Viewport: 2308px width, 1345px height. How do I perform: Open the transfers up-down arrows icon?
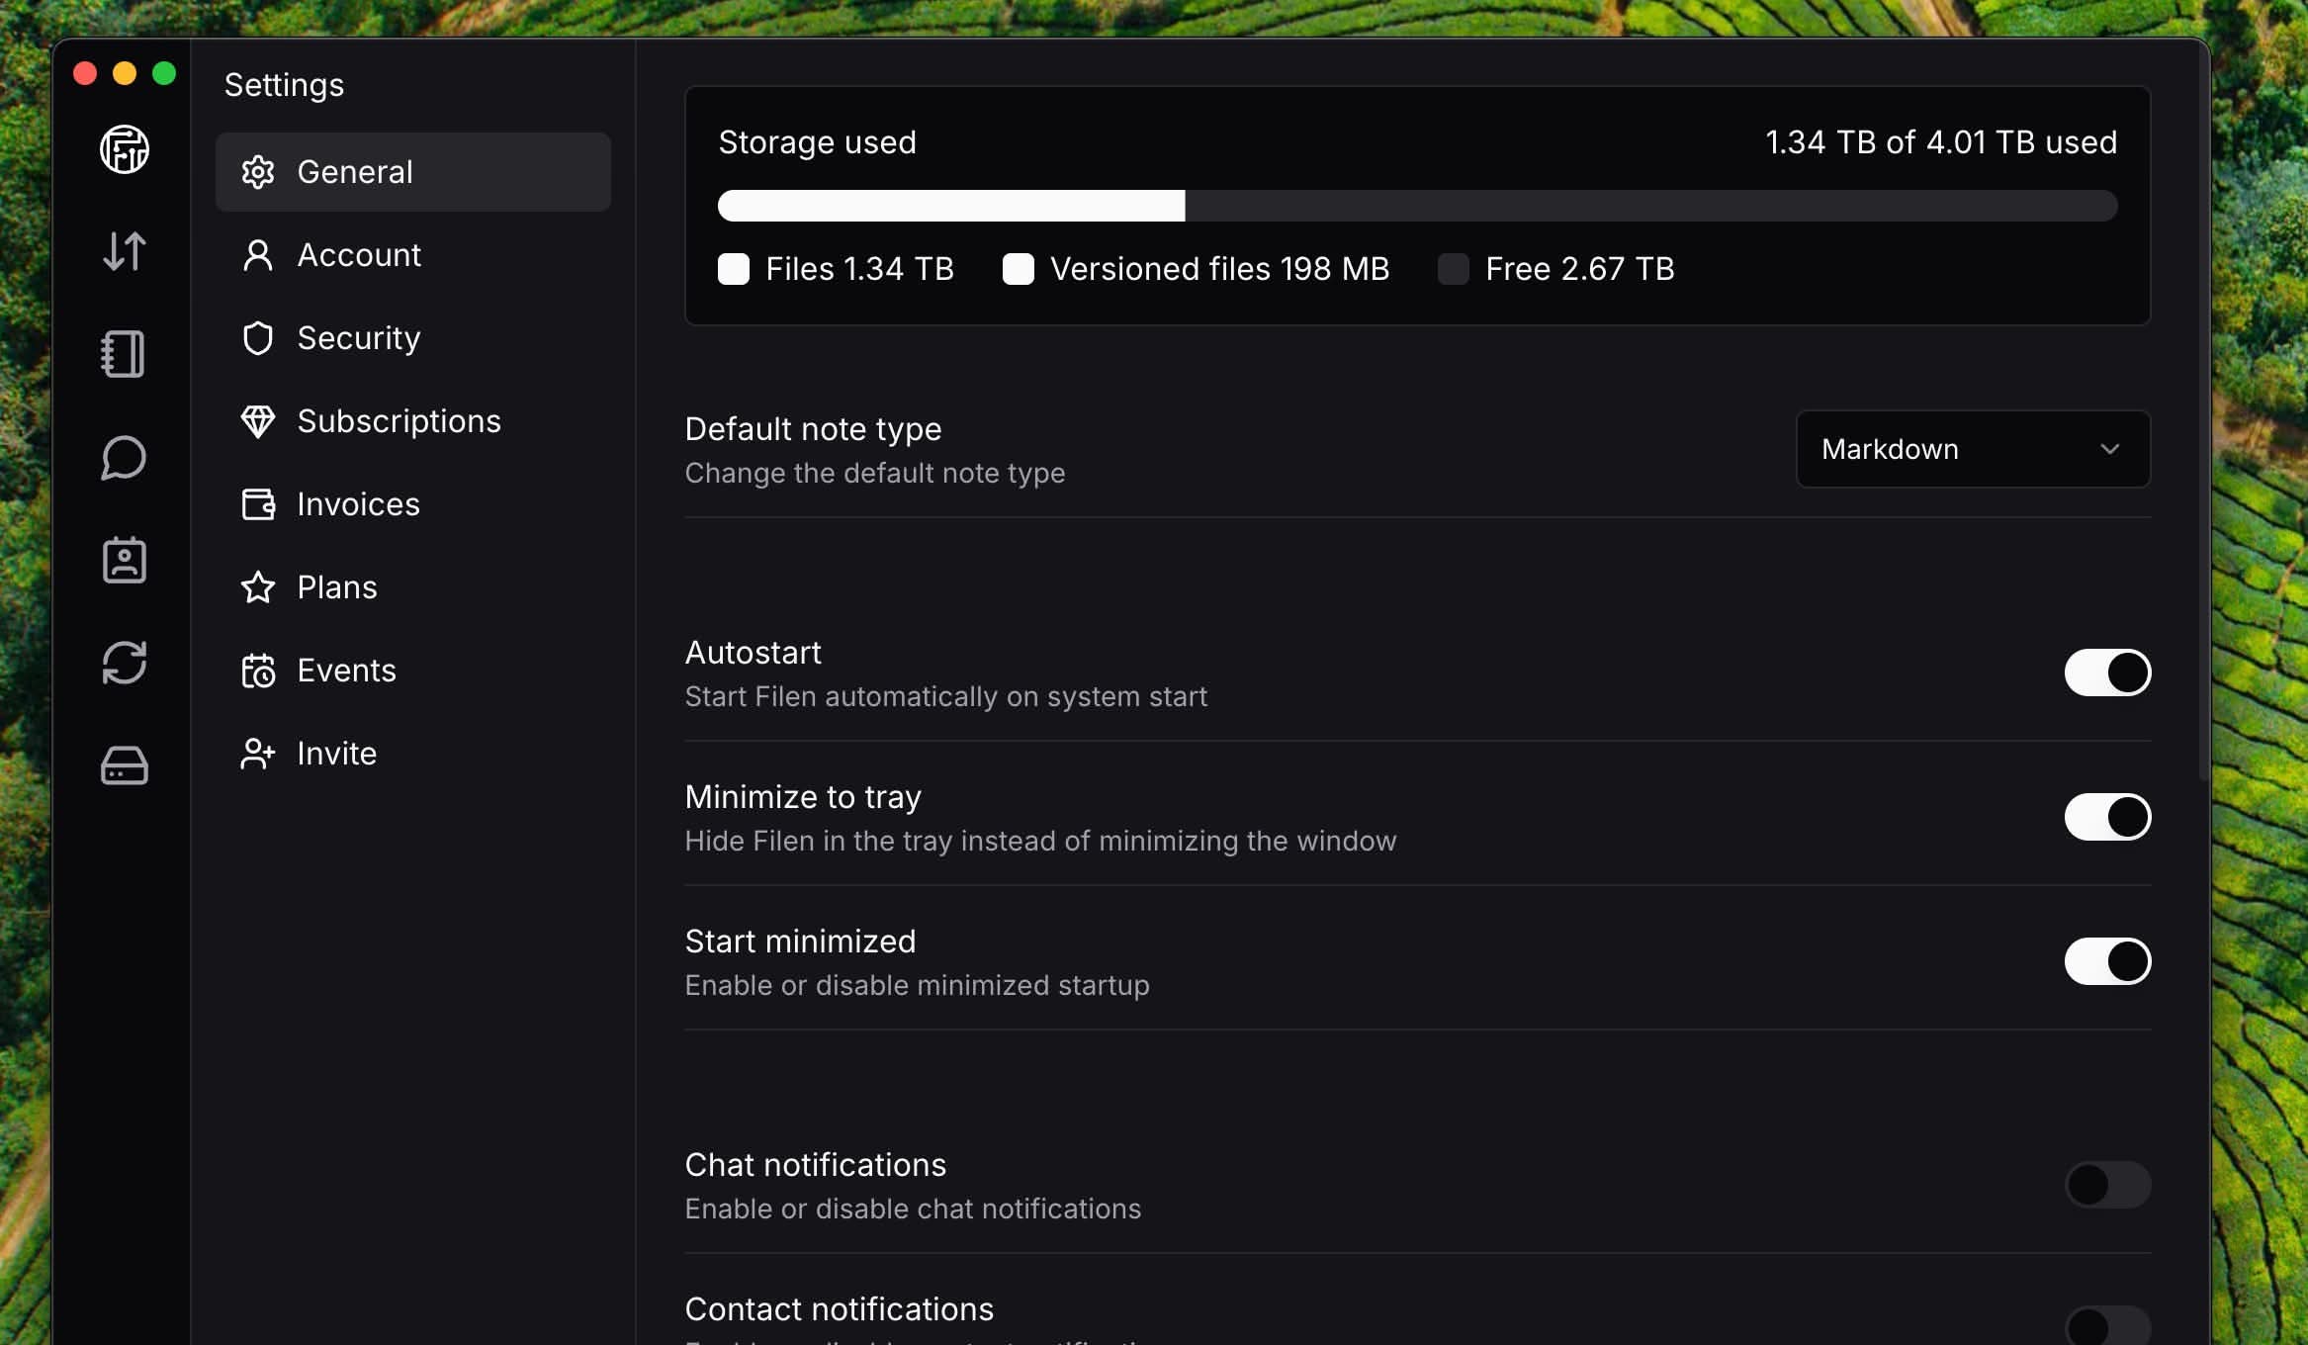[x=125, y=251]
